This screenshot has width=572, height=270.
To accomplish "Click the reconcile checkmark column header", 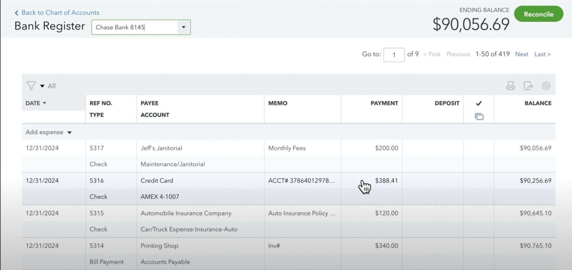I will [479, 103].
